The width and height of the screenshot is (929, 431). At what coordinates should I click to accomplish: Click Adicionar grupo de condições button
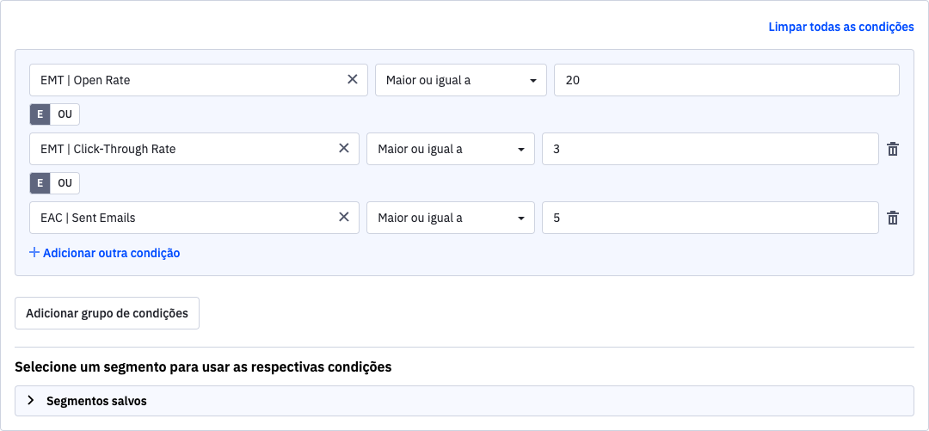point(108,313)
